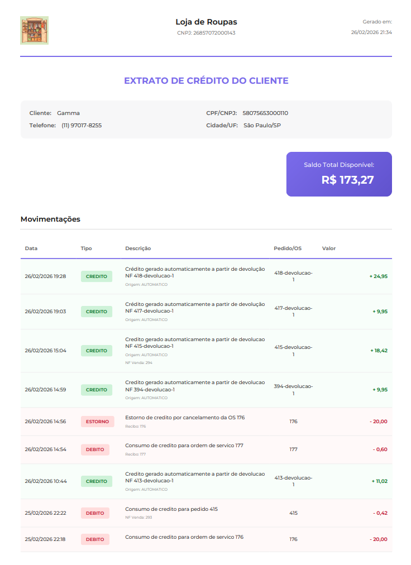Click the Saldo Total Disponível balance card
This screenshot has height=565, width=411.
[x=339, y=174]
